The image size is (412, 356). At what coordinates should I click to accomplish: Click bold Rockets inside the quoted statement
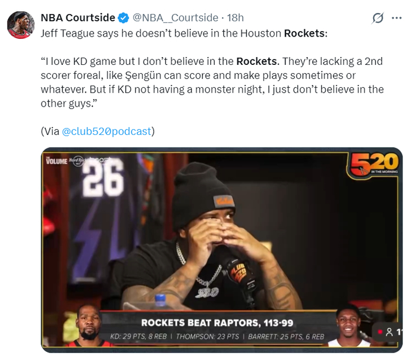257,61
